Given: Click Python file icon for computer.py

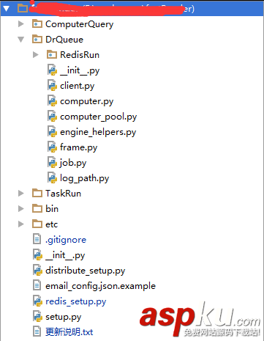Looking at the screenshot, I should coord(52,101).
